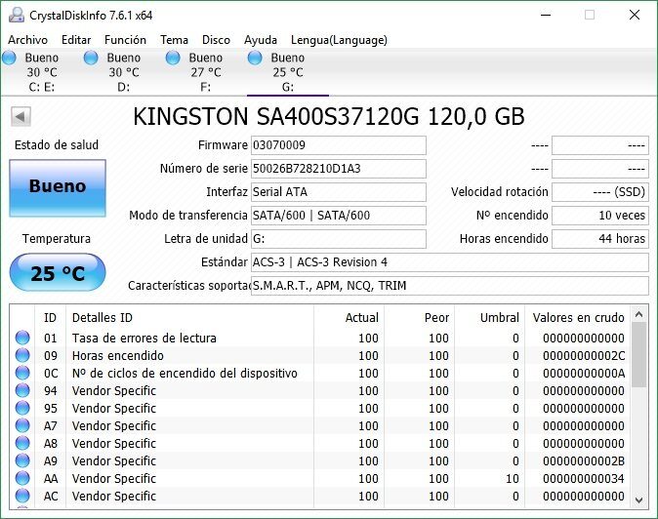Viewport: 658px width, 519px height.
Task: Click the 25 °C temperature button
Action: coord(58,272)
